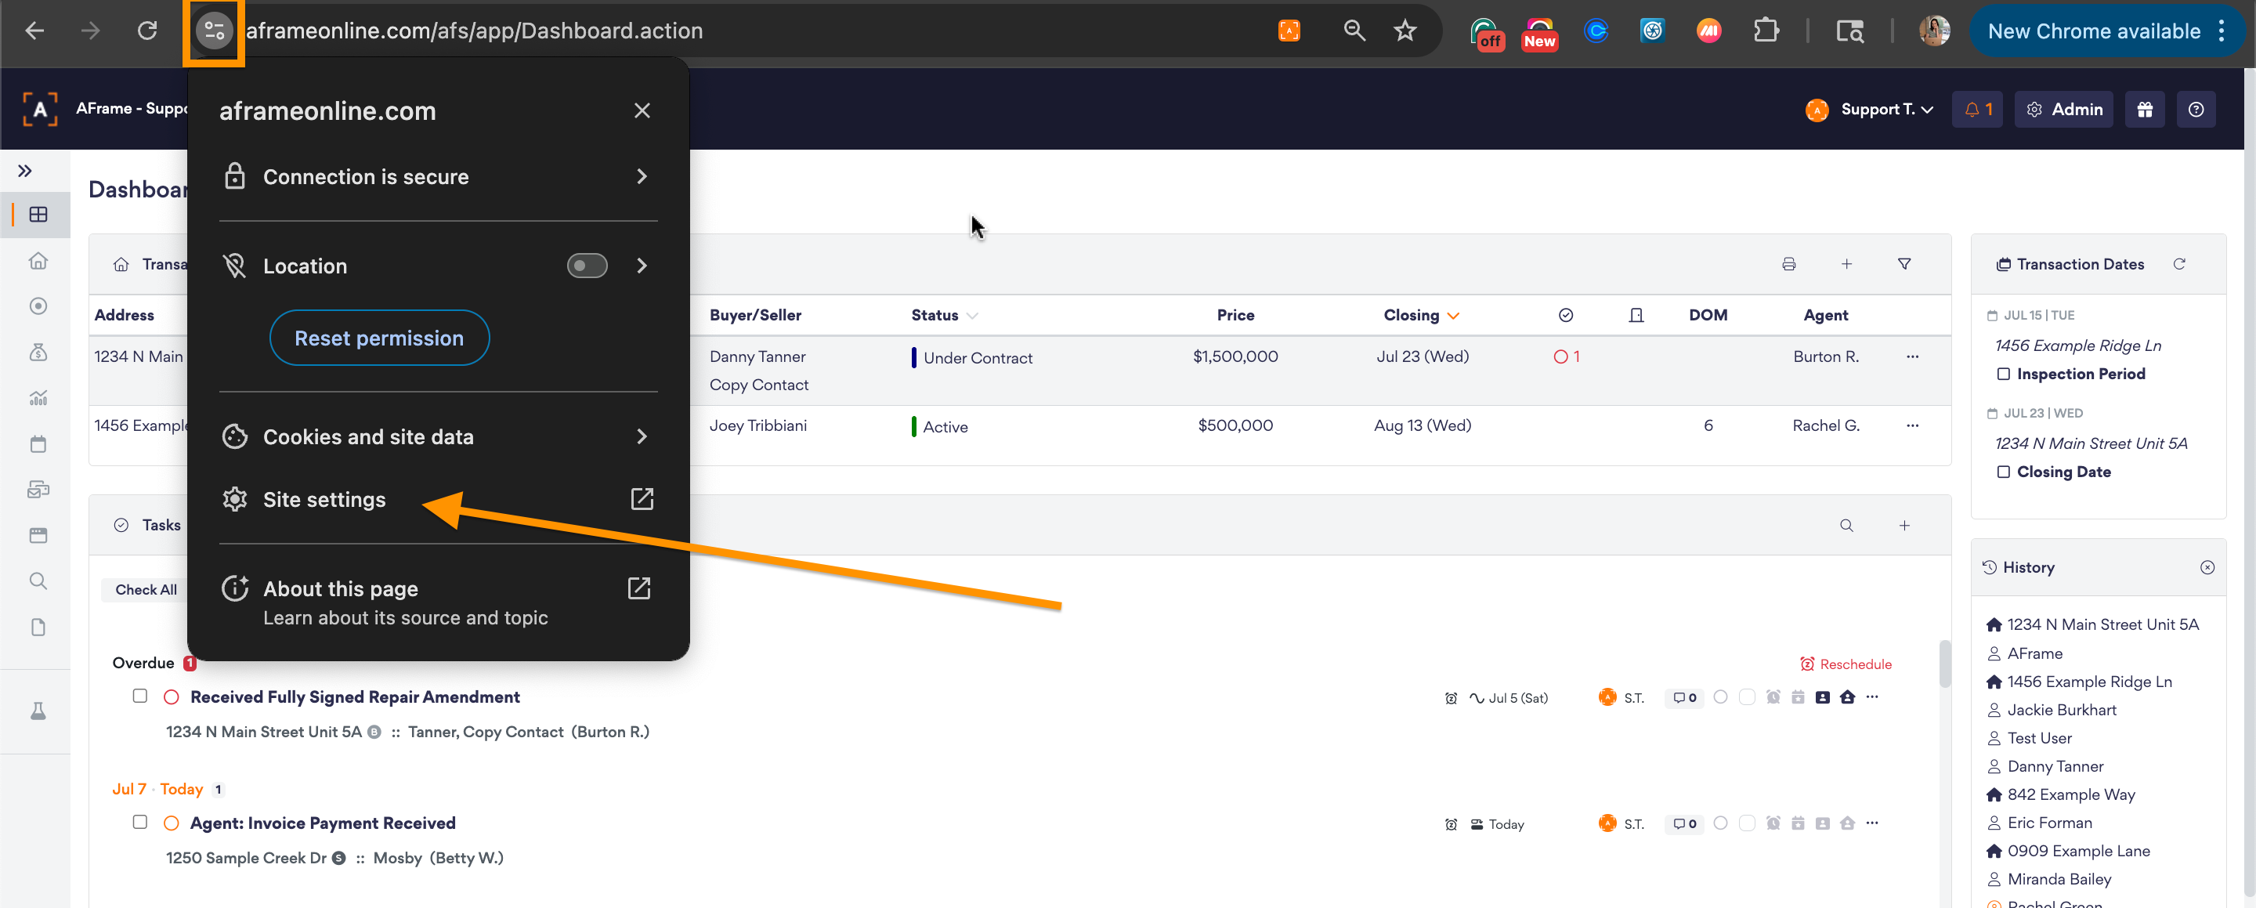Image resolution: width=2256 pixels, height=908 pixels.
Task: Open the notifications bell showing 1
Action: (1976, 110)
